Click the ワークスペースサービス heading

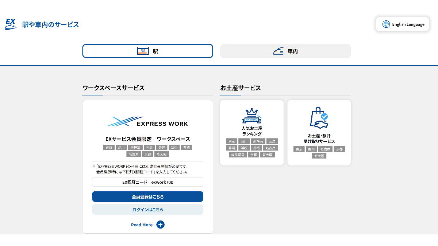click(113, 88)
